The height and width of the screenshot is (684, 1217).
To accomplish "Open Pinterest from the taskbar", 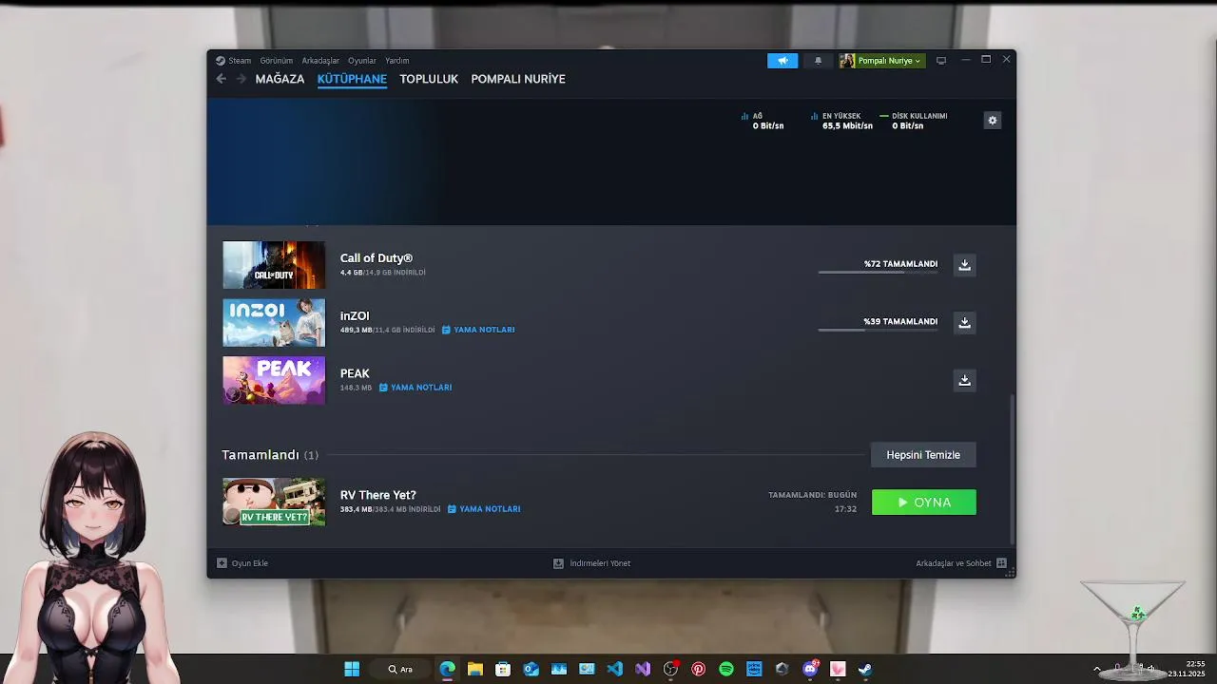I will (x=698, y=669).
